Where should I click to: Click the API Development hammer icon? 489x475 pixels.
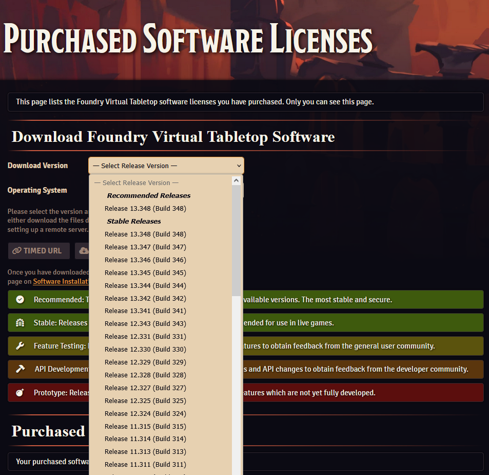pyautogui.click(x=21, y=369)
